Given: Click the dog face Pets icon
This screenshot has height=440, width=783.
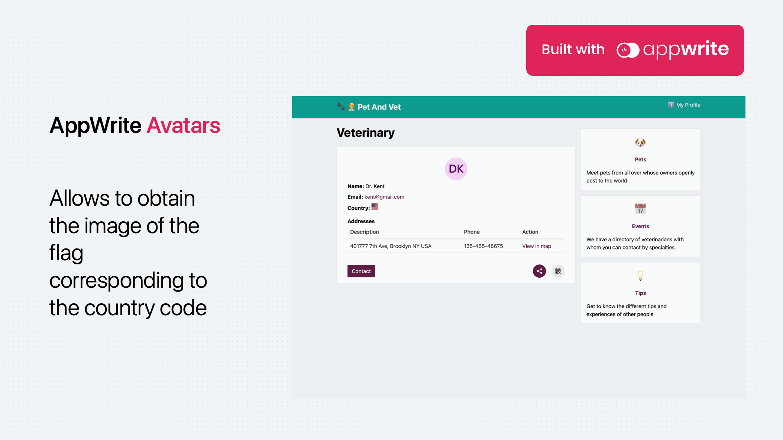Looking at the screenshot, I should click(640, 143).
